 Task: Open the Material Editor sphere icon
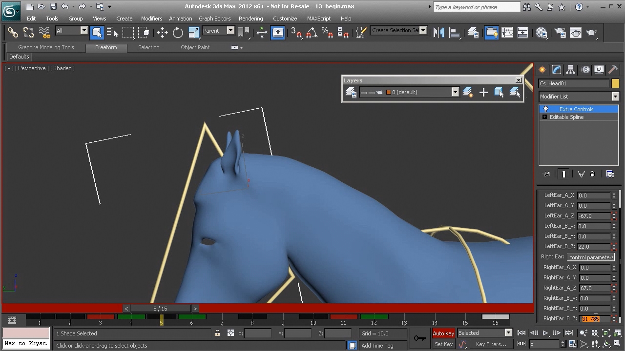542,33
